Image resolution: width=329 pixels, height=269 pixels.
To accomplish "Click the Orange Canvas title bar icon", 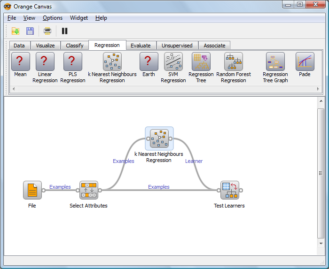I will point(8,7).
